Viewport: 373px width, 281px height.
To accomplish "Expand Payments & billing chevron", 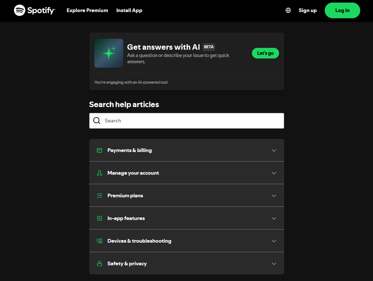I will coord(274,150).
